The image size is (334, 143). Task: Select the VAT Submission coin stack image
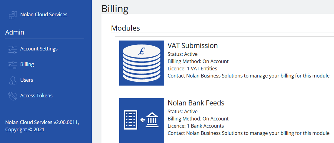point(141,63)
